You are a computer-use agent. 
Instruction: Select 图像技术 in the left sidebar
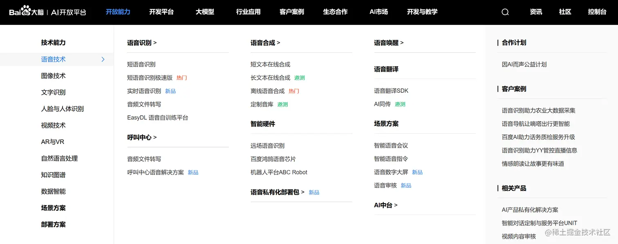click(53, 76)
